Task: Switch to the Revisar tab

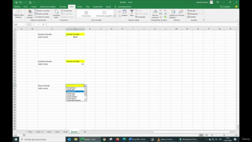Action: tap(80, 7)
